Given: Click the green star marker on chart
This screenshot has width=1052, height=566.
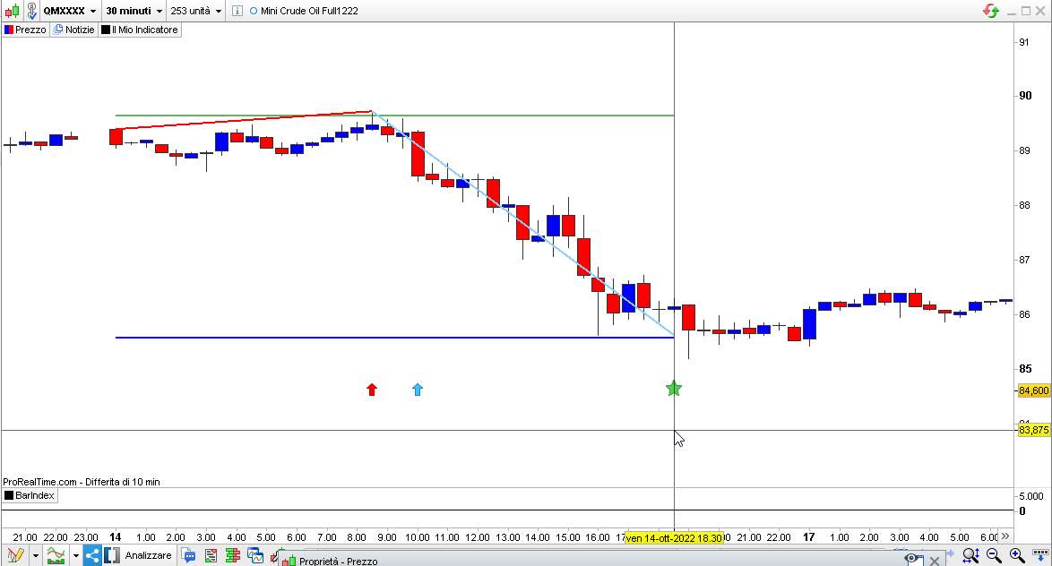Looking at the screenshot, I should [x=674, y=389].
